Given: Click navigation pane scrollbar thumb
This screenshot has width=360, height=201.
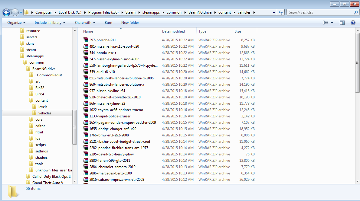Looking at the screenshot, I should [74, 127].
